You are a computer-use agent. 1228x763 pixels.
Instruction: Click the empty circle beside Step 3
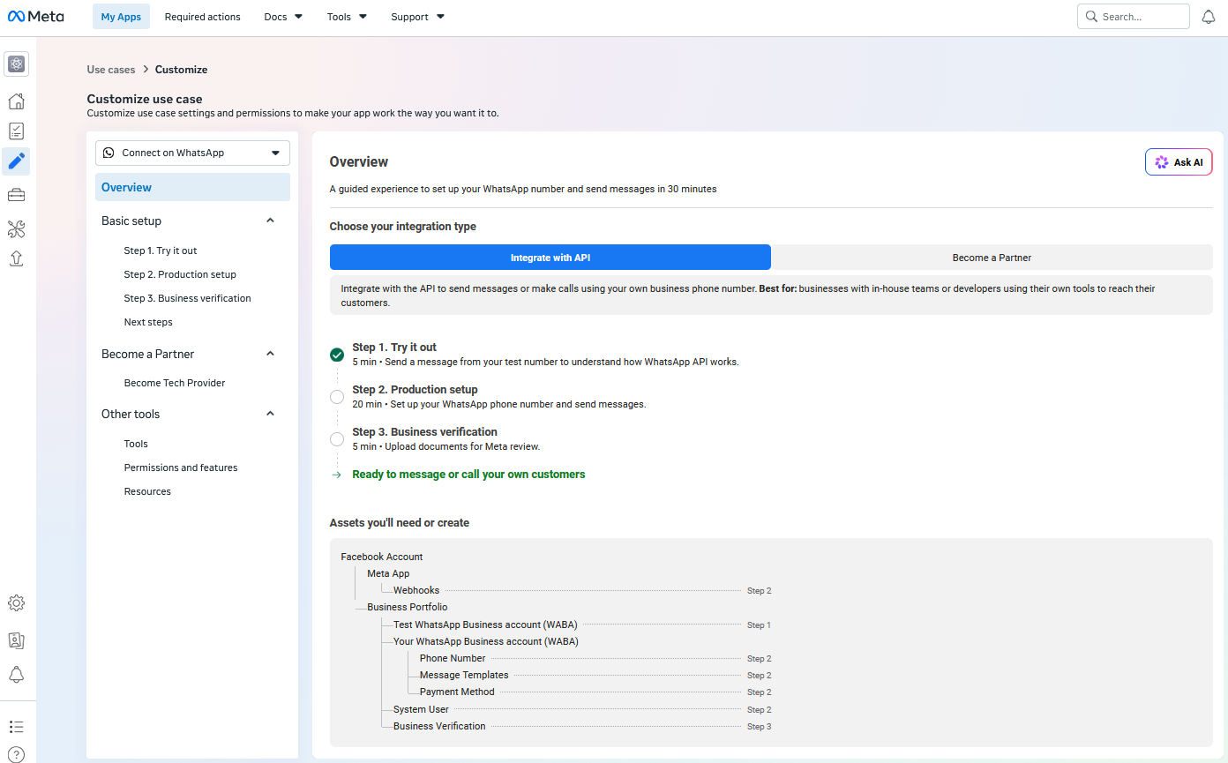click(x=337, y=439)
